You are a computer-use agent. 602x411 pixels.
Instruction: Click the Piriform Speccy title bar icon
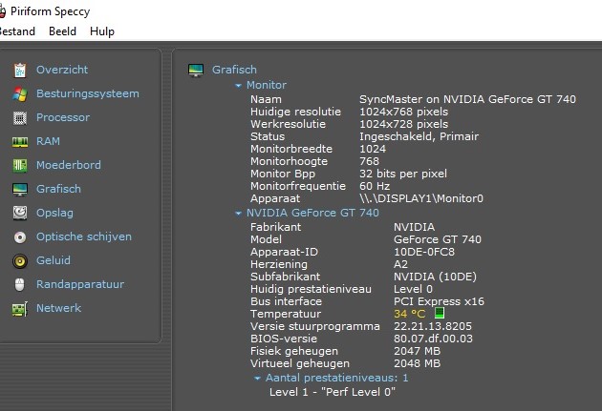click(2, 11)
